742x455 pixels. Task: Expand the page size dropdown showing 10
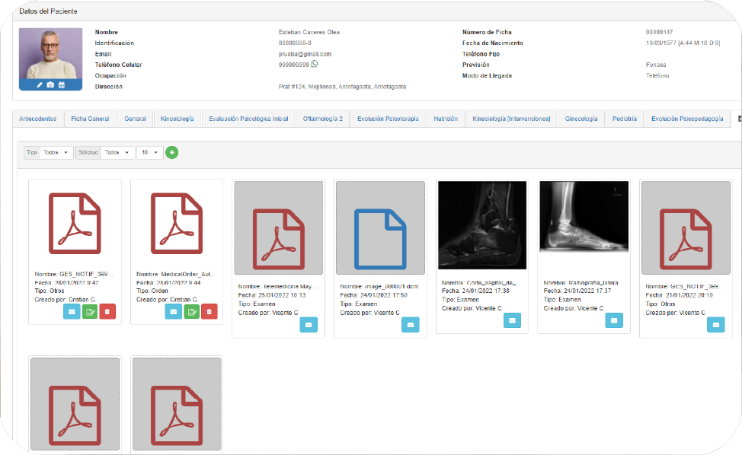click(x=150, y=152)
